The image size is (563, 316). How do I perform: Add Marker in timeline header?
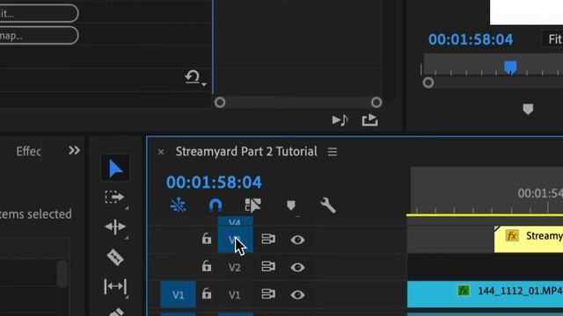tap(291, 205)
